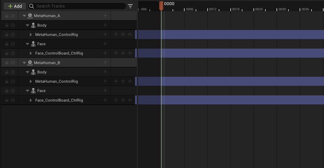This screenshot has width=324, height=168.
Task: Go to next key on MetaHuman_B's MetaHuman_ControlRig
Action: click(x=130, y=81)
